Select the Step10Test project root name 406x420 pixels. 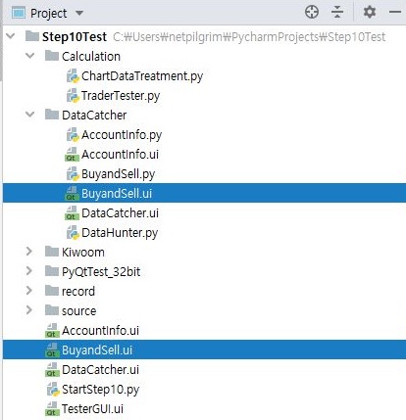[75, 37]
